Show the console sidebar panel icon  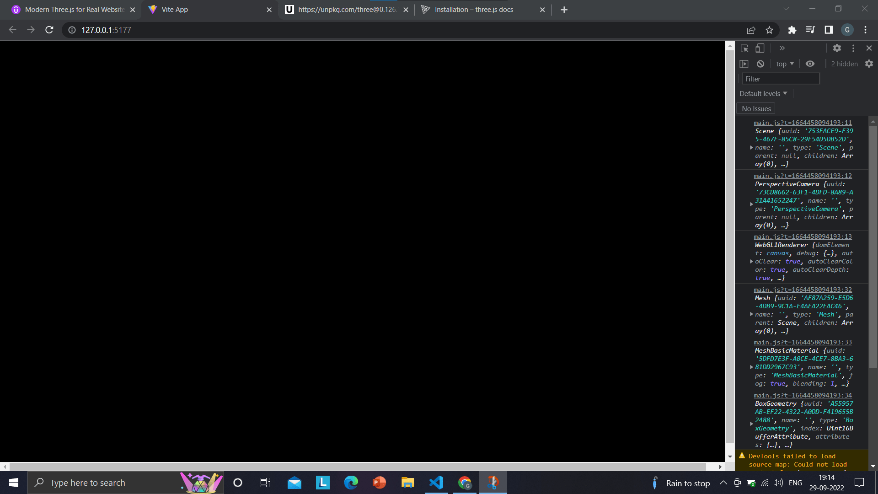tap(744, 64)
